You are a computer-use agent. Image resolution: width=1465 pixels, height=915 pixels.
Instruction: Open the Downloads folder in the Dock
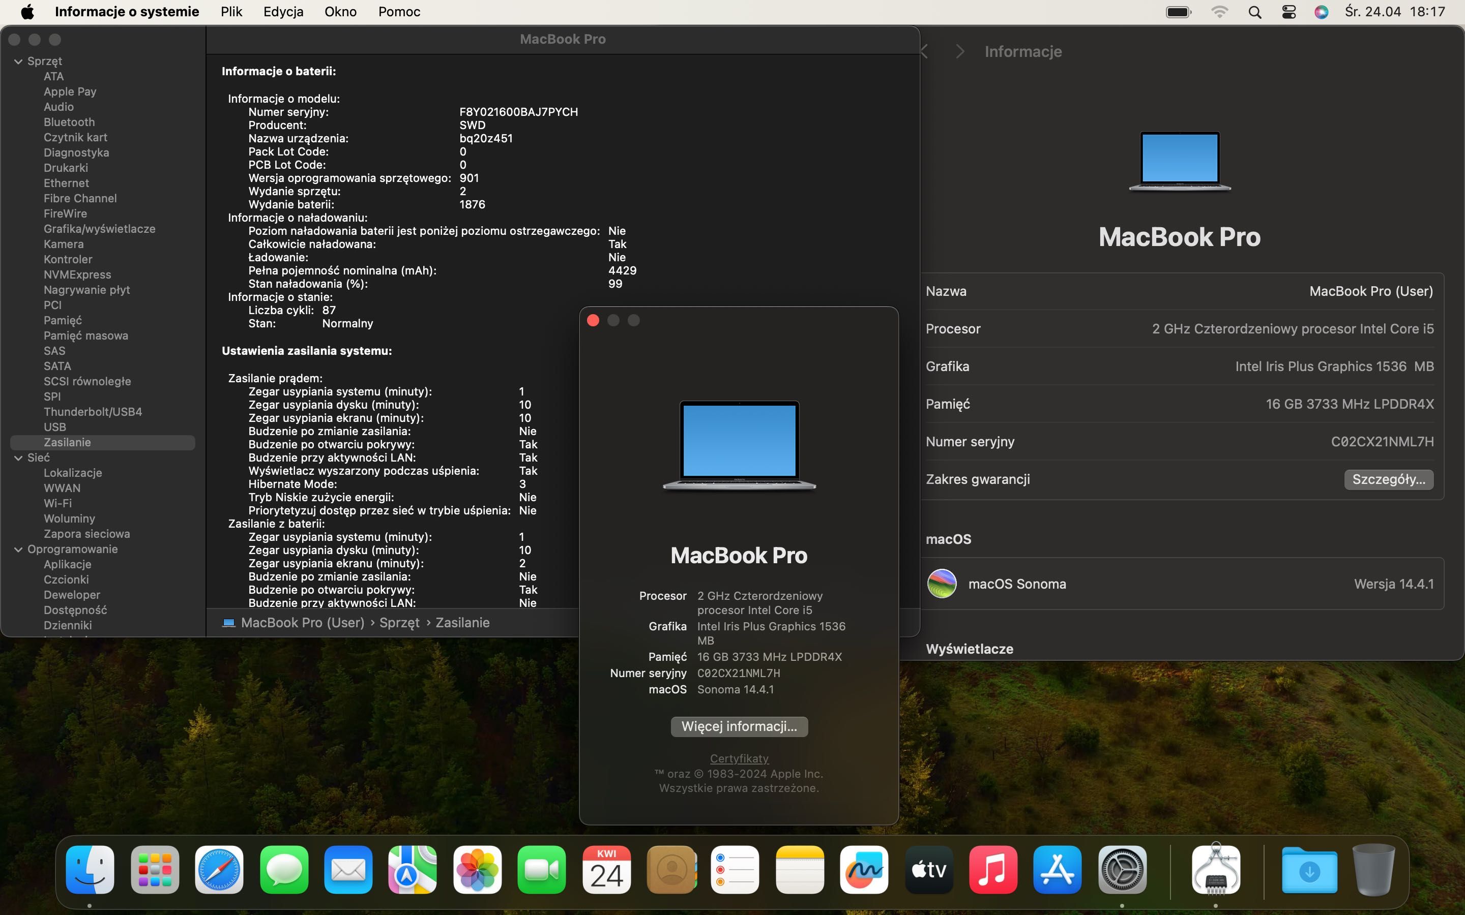click(1309, 870)
